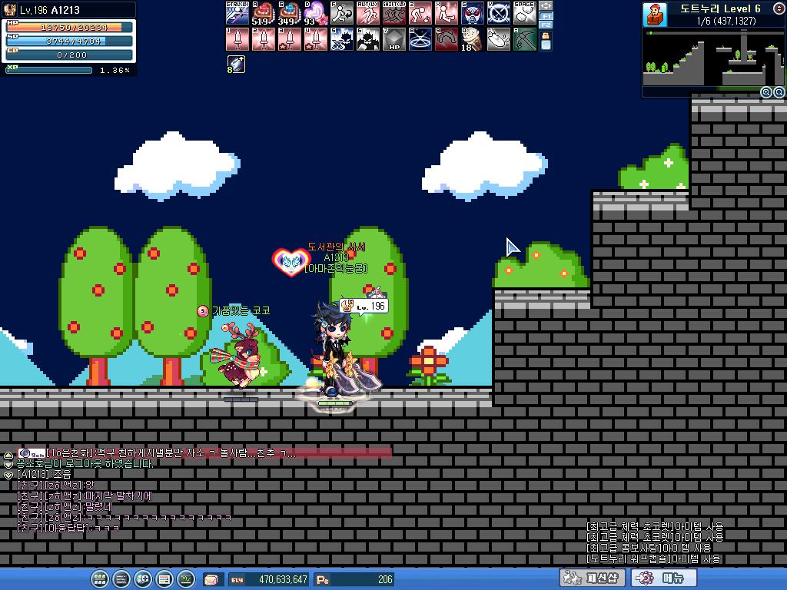Open the colored list panel icon
Image resolution: width=787 pixels, height=590 pixels.
[164, 579]
